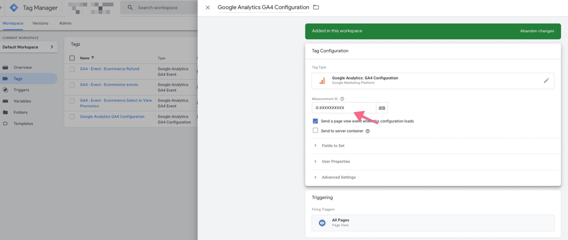Screen dimensions: 568x240
Task: Check Ecommerce Select or View Promotion row checkbox
Action: (72, 101)
